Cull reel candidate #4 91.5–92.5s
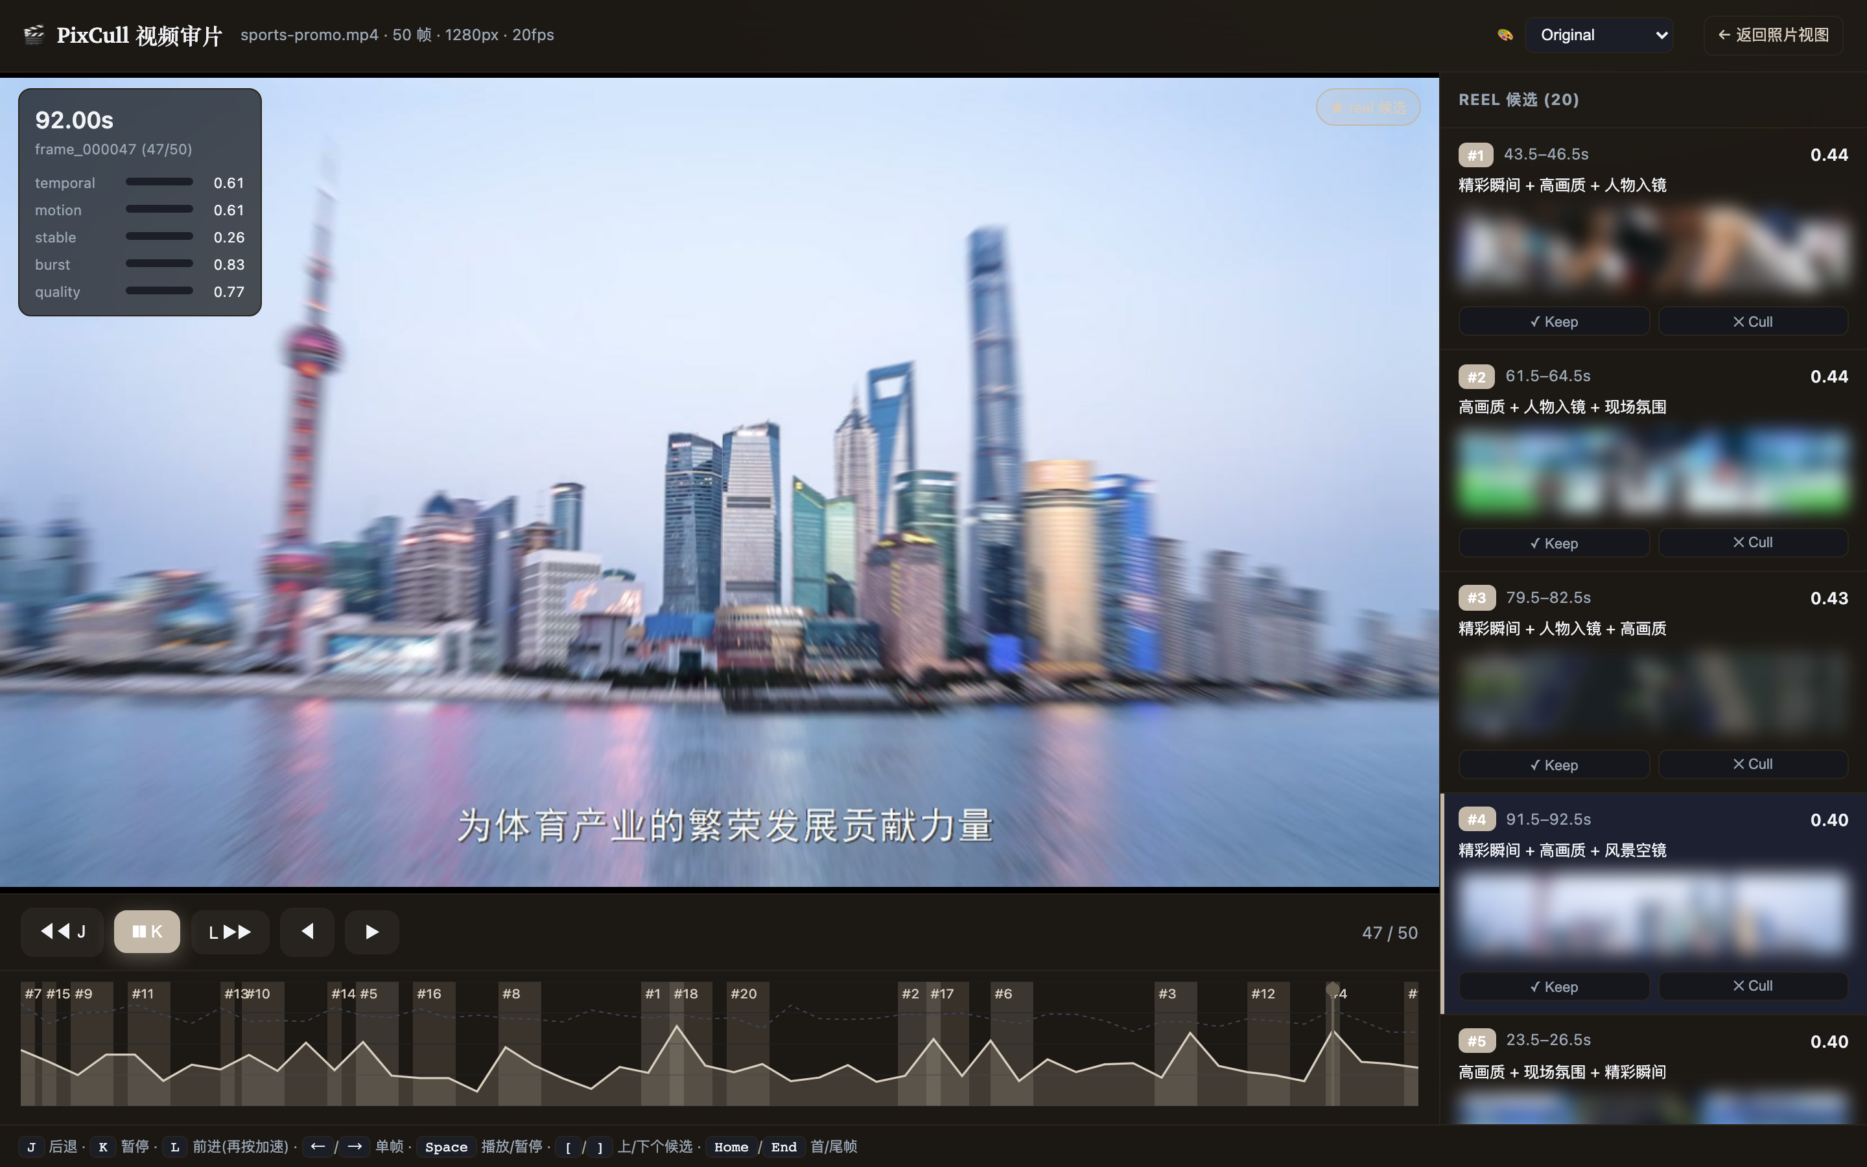Screen dimensions: 1867x1167 click(x=1753, y=985)
